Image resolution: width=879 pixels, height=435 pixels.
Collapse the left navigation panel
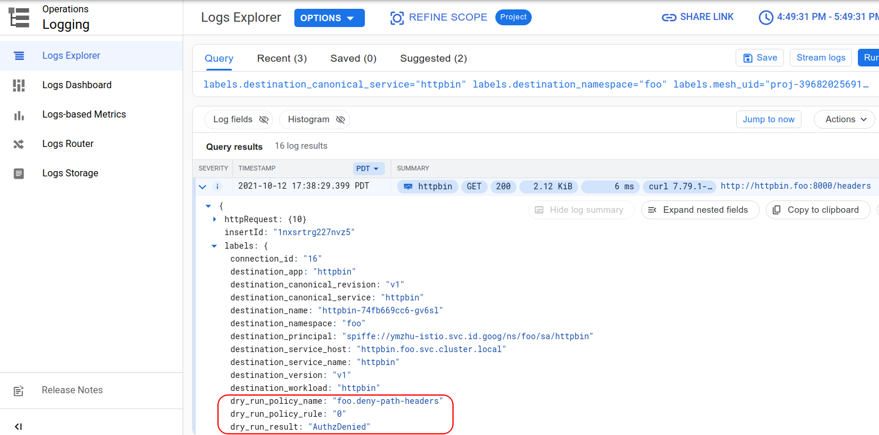pos(18,426)
